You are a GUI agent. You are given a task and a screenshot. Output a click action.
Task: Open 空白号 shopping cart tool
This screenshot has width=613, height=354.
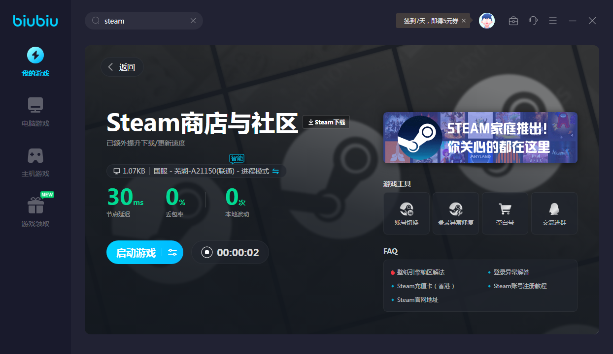pos(505,213)
